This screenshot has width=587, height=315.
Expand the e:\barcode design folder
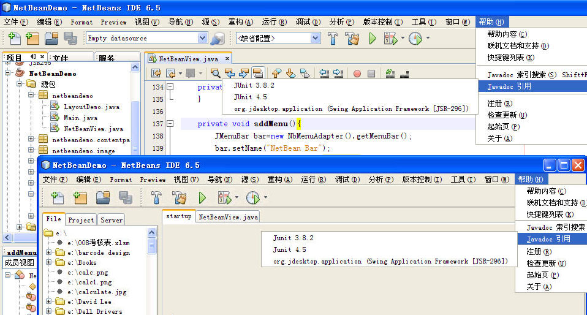click(x=48, y=252)
